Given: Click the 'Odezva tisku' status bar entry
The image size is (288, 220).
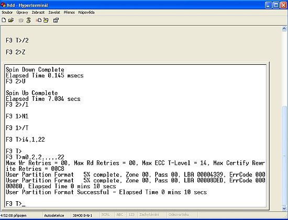Looking at the screenshot, I should point(179,214).
